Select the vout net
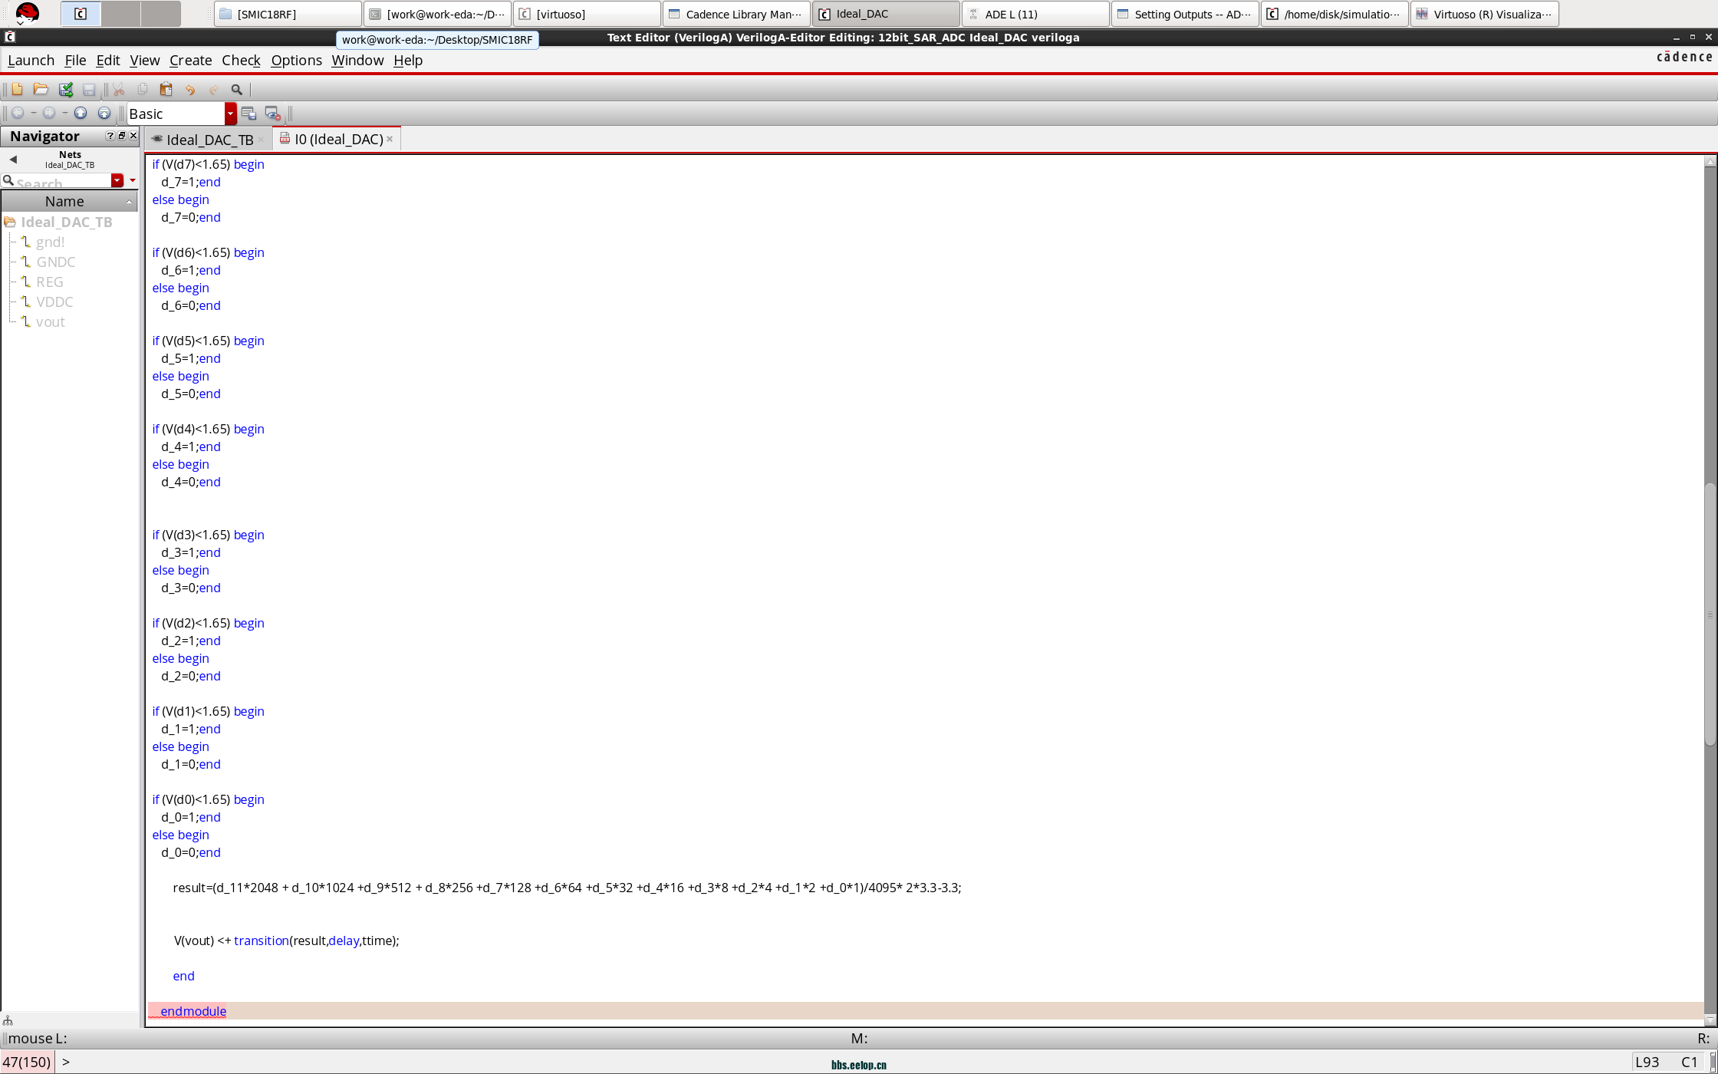1718x1074 pixels. 50,321
